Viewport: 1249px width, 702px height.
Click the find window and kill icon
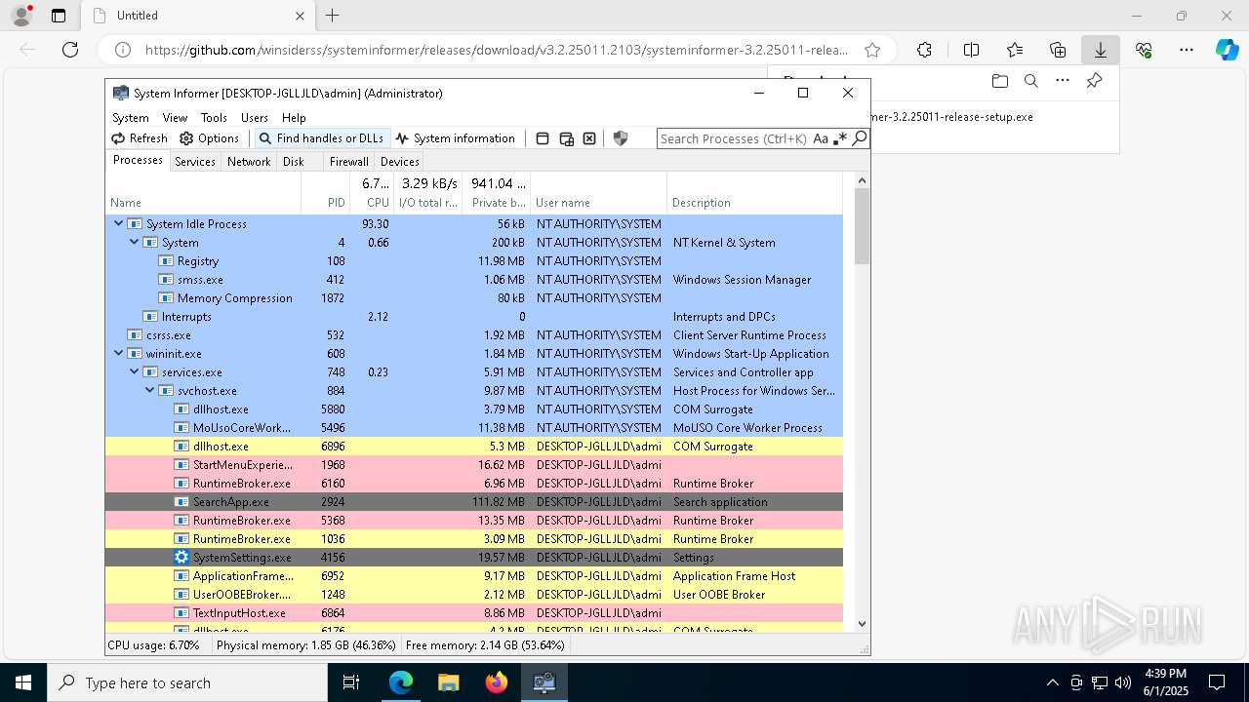tap(589, 138)
